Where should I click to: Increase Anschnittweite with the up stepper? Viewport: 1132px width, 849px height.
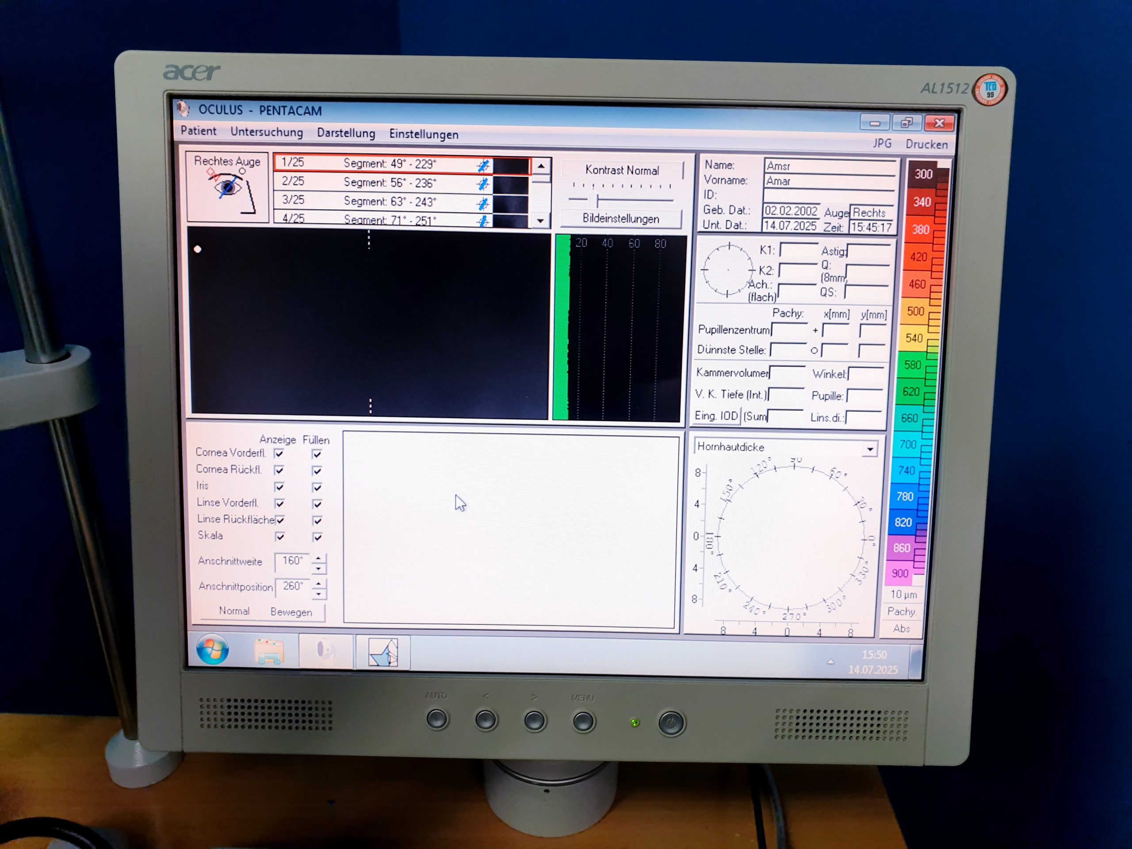click(x=319, y=558)
